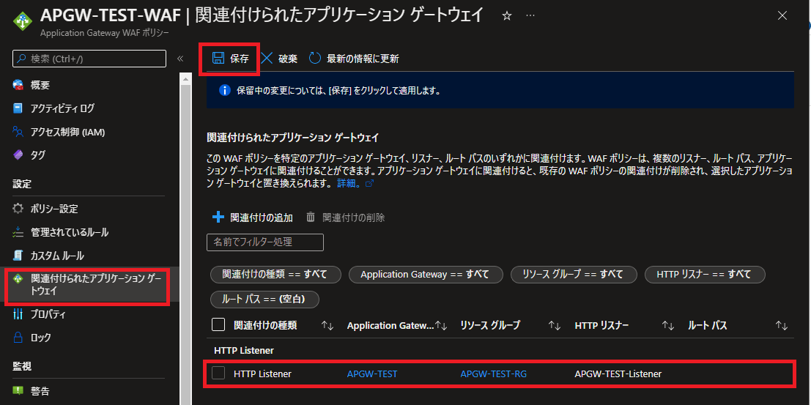
Task: Click 最新の情報に更新 refresh button
Action: tap(355, 59)
